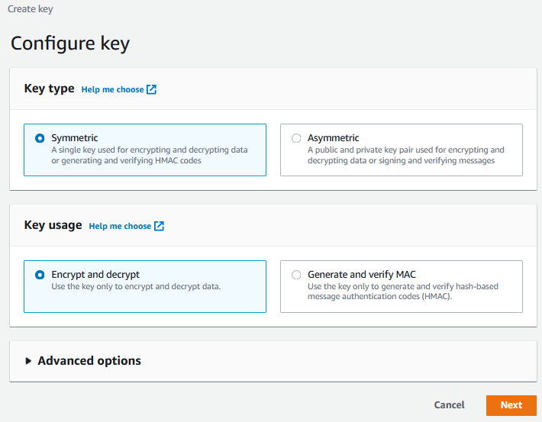Viewport: 542px width, 422px height.
Task: Open Key type Help me choose link
Action: coord(112,89)
